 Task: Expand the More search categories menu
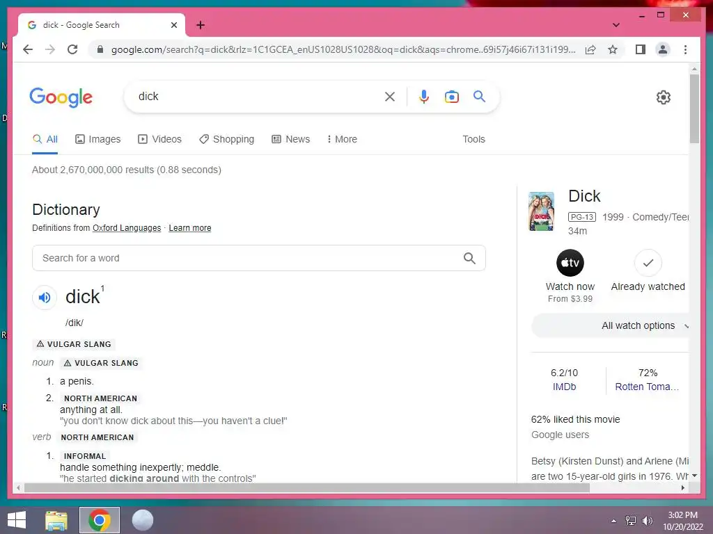(342, 139)
